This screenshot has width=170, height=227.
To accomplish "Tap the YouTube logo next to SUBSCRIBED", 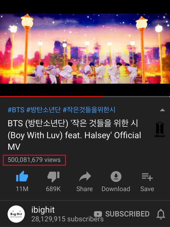I will (x=98, y=214).
